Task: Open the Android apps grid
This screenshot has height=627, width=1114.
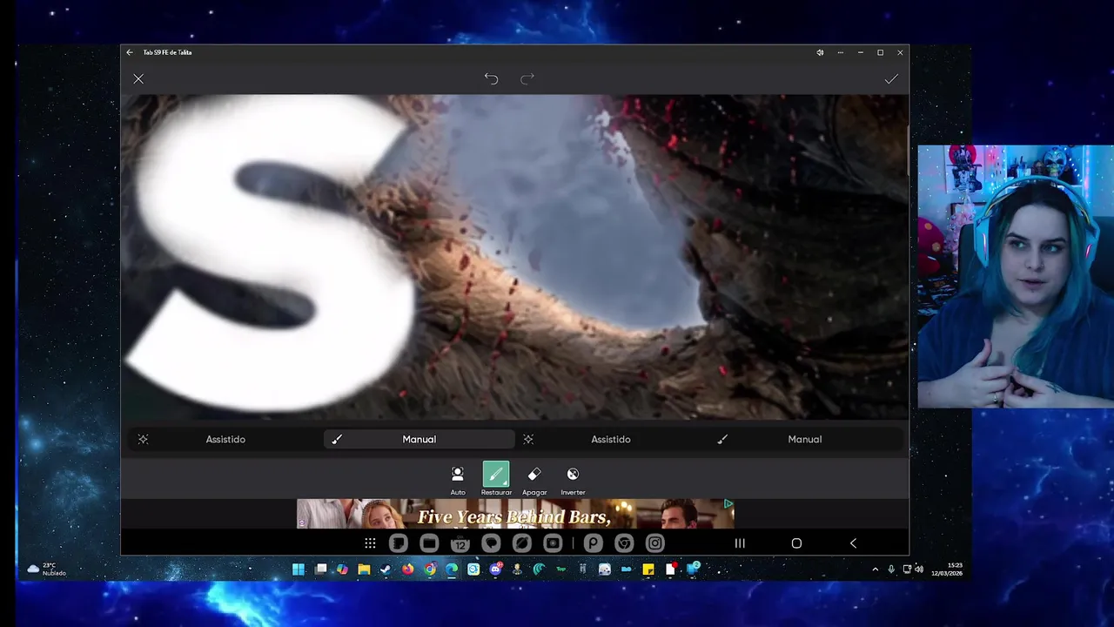Action: pos(370,543)
